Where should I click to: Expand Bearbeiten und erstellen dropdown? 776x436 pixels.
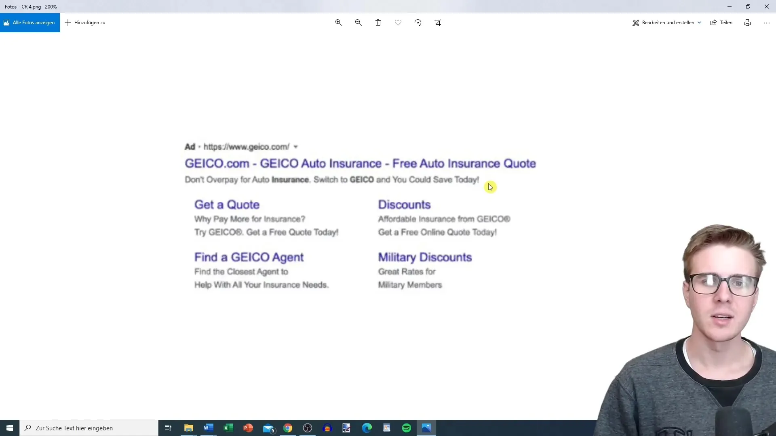(666, 23)
